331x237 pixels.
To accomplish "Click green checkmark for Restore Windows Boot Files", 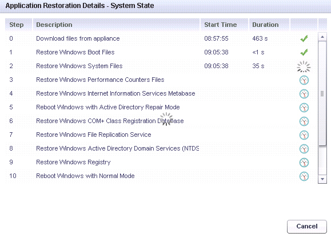I will click(304, 52).
